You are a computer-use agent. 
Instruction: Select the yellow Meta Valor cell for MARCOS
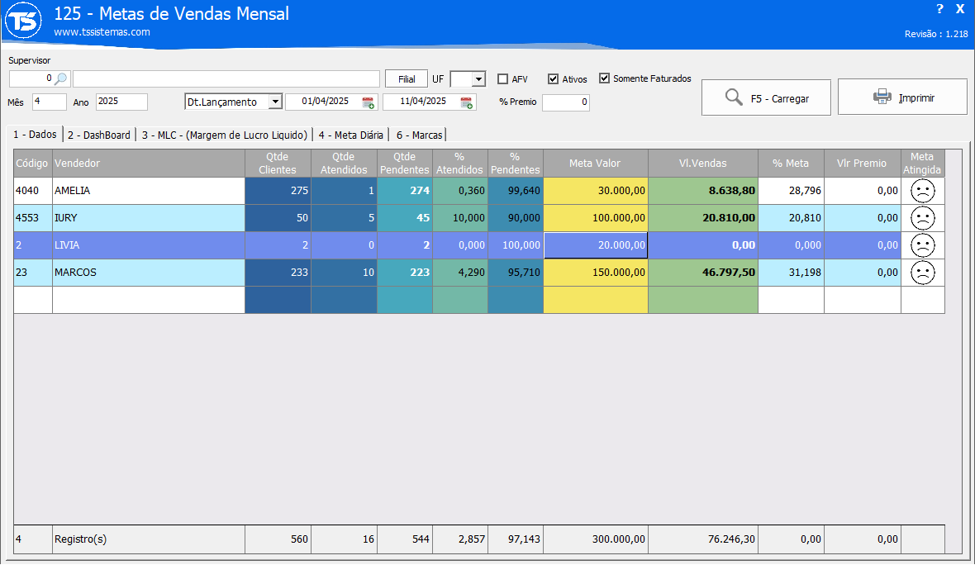click(x=595, y=273)
